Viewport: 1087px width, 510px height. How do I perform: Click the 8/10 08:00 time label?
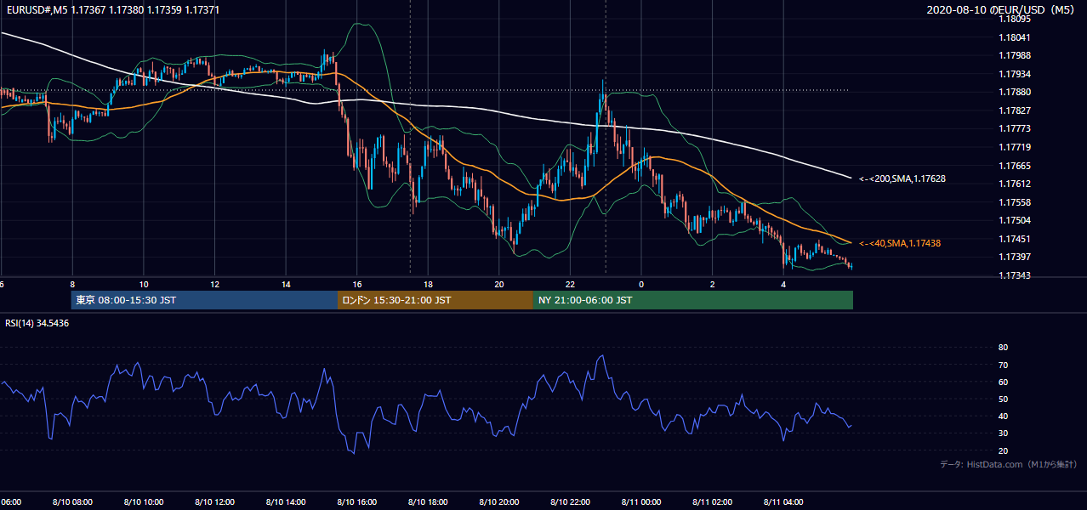click(x=71, y=502)
